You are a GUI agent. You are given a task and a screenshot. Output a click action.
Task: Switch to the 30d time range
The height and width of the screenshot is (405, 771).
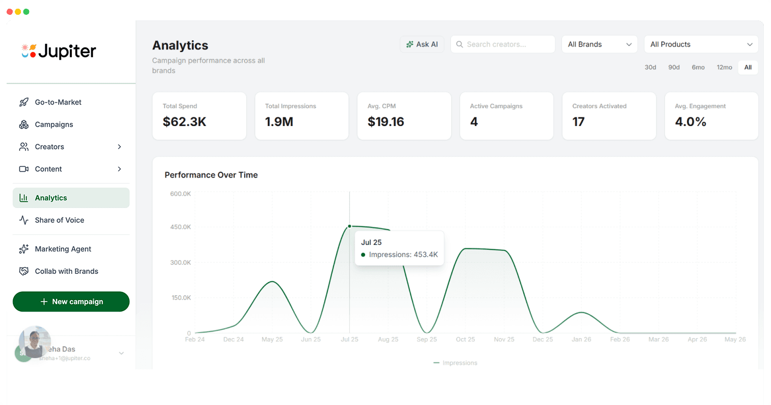coord(650,67)
